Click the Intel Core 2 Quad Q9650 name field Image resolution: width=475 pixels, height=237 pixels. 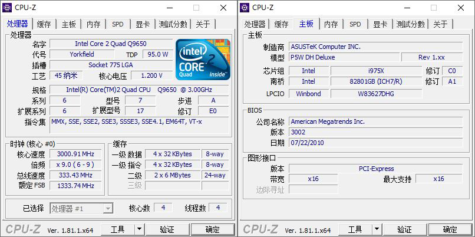[x=111, y=44]
